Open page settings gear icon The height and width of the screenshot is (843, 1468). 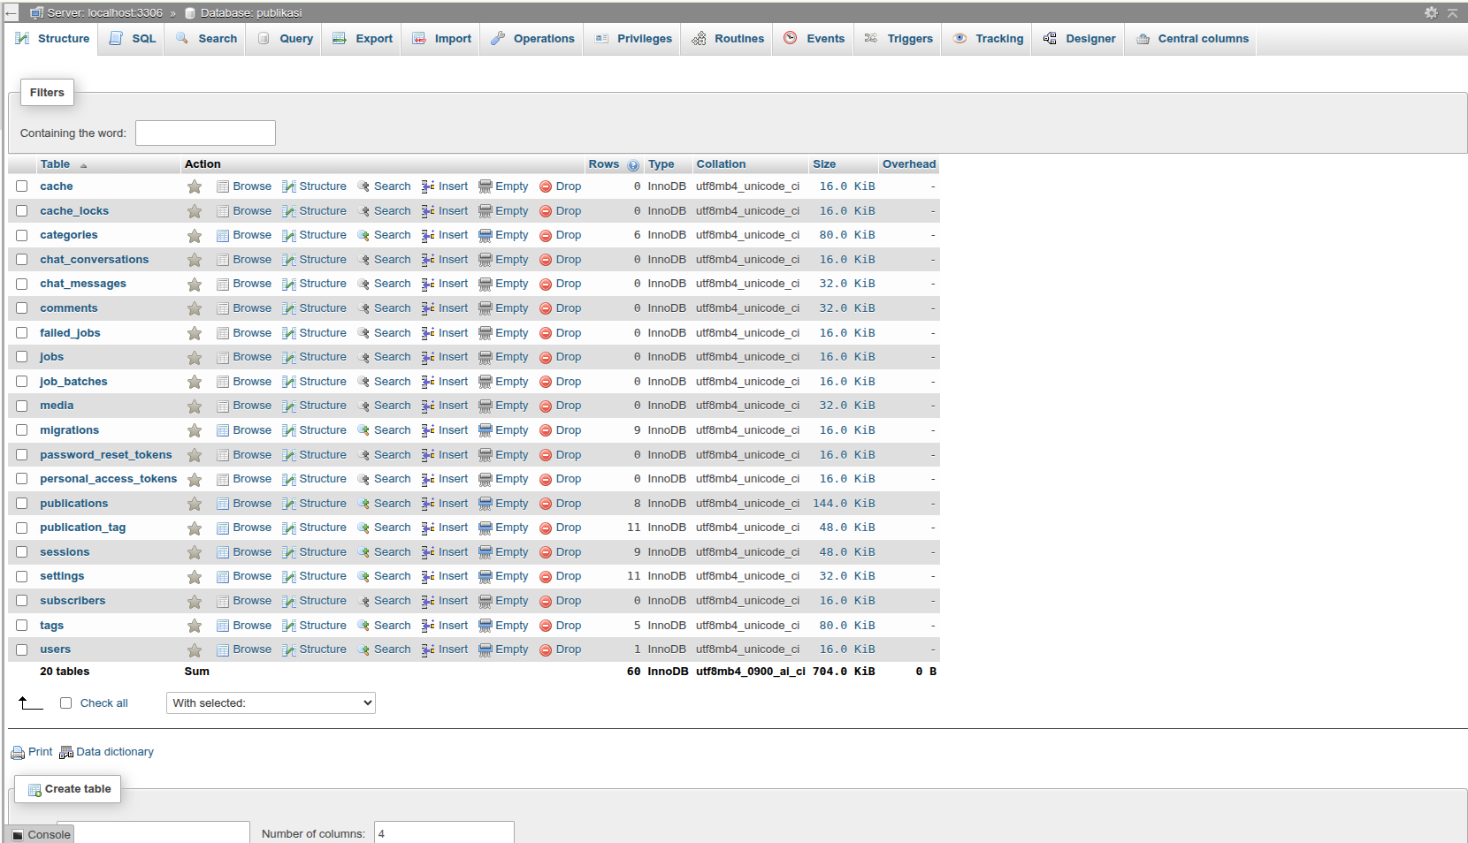pyautogui.click(x=1431, y=12)
